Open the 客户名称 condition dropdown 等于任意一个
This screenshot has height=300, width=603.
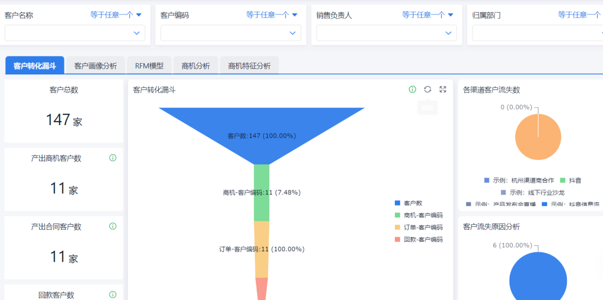point(116,15)
